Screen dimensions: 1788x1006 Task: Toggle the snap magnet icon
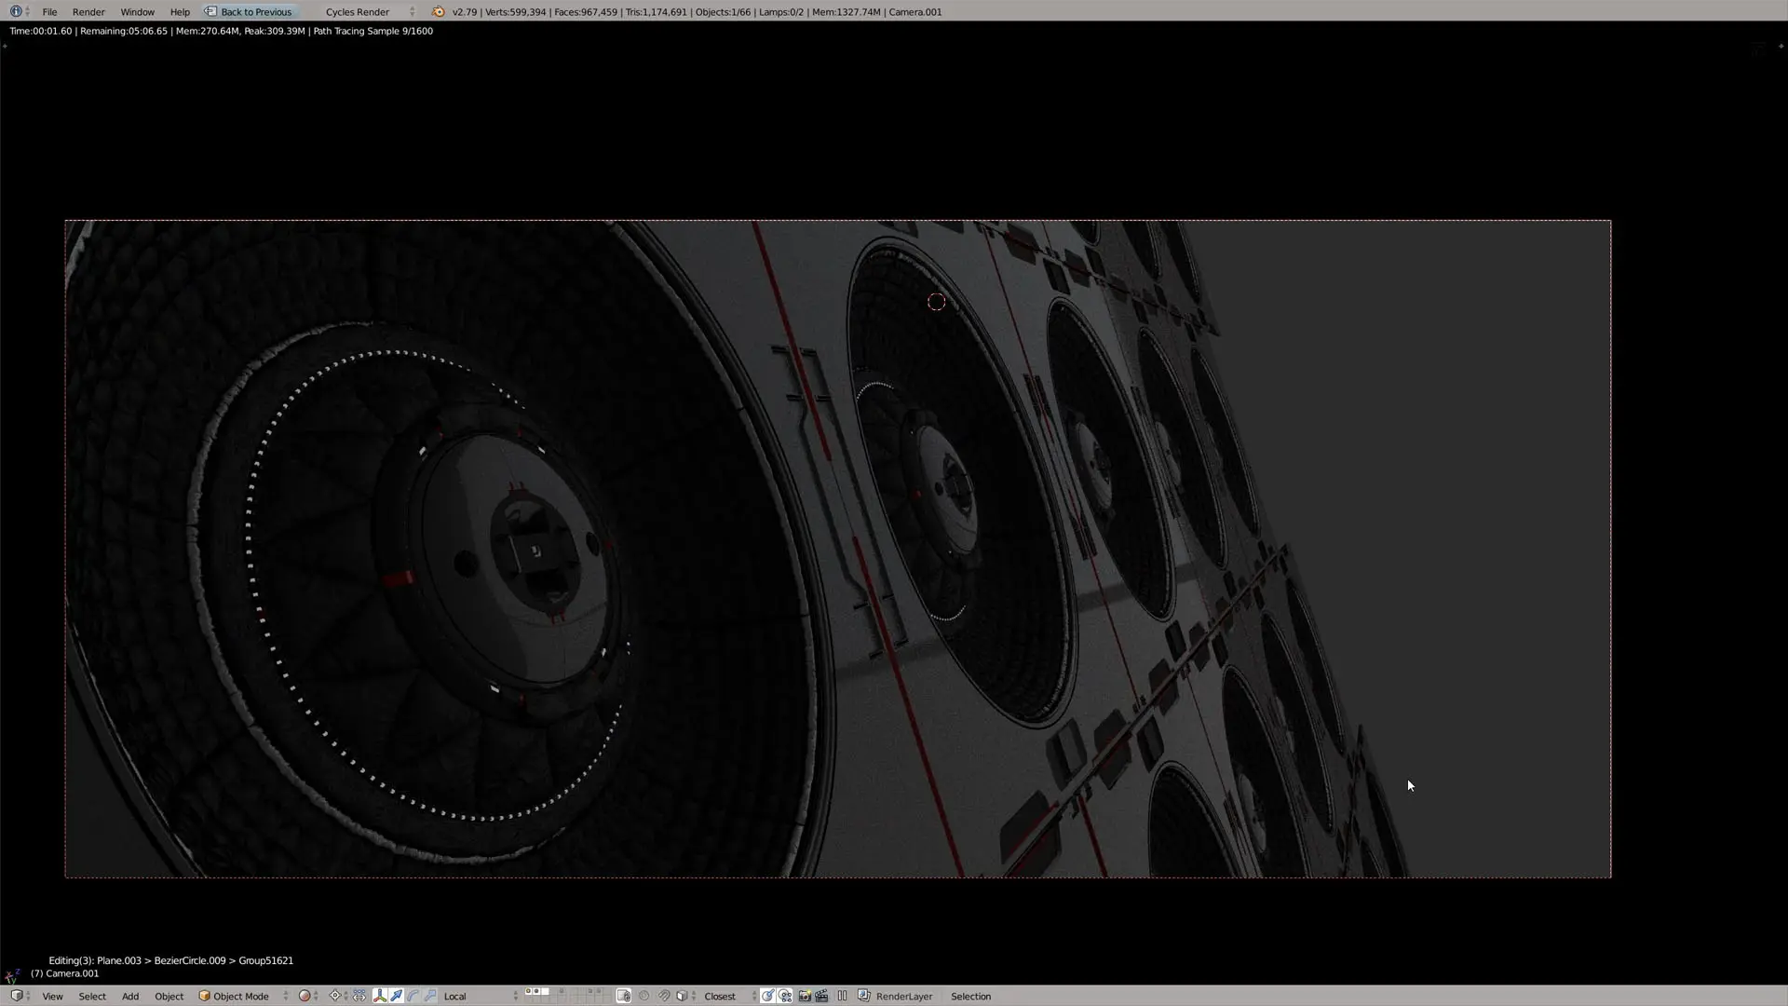(664, 996)
